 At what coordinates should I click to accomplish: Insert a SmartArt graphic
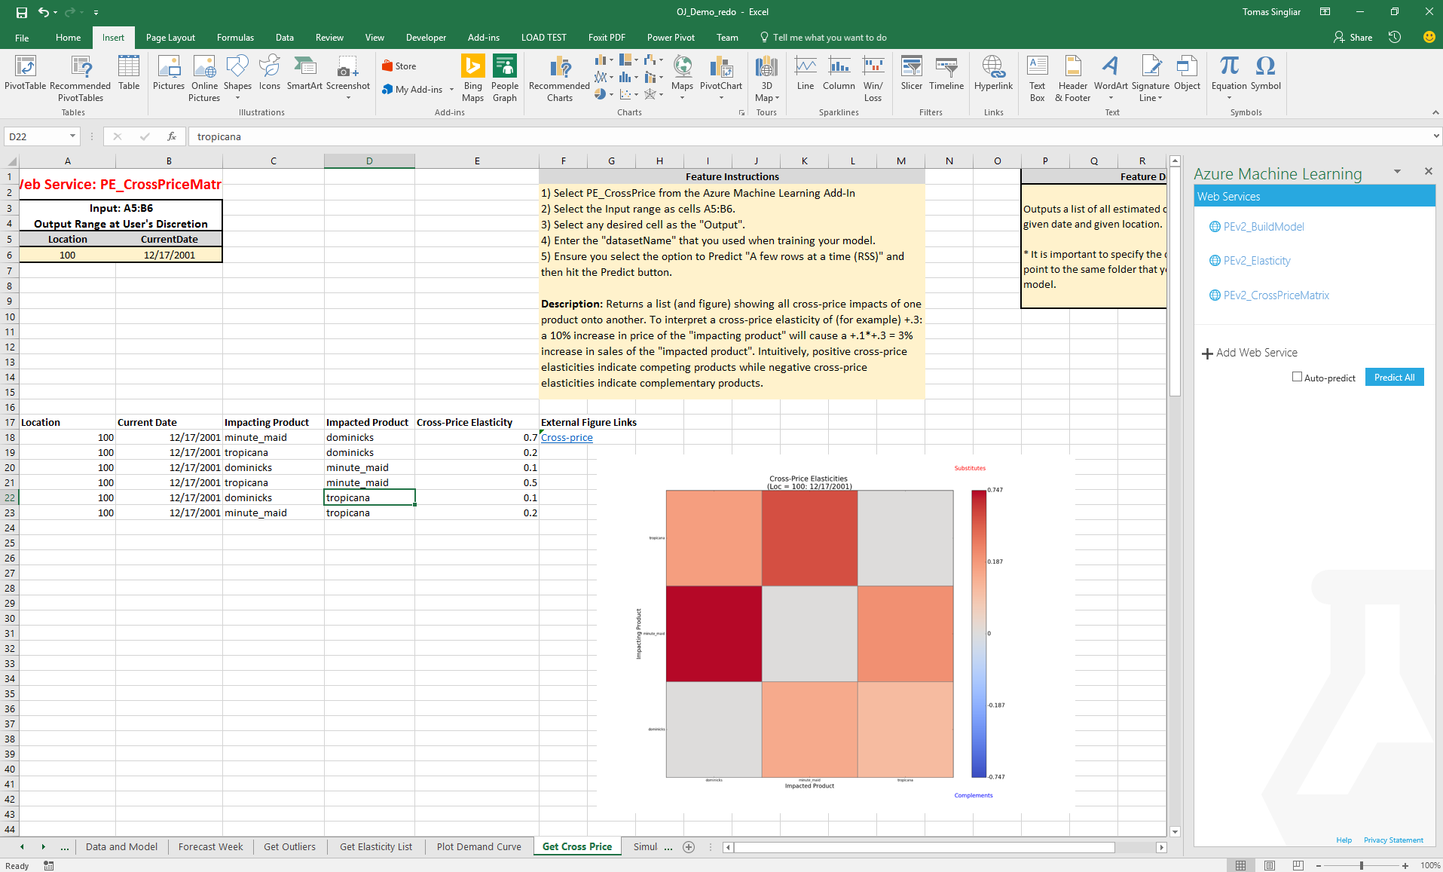(304, 73)
